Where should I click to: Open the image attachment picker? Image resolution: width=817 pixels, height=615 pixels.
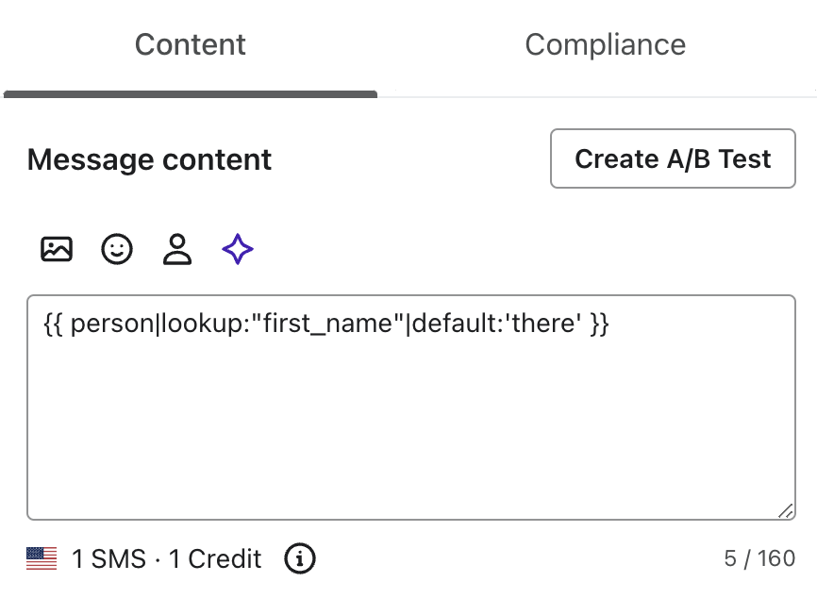57,249
